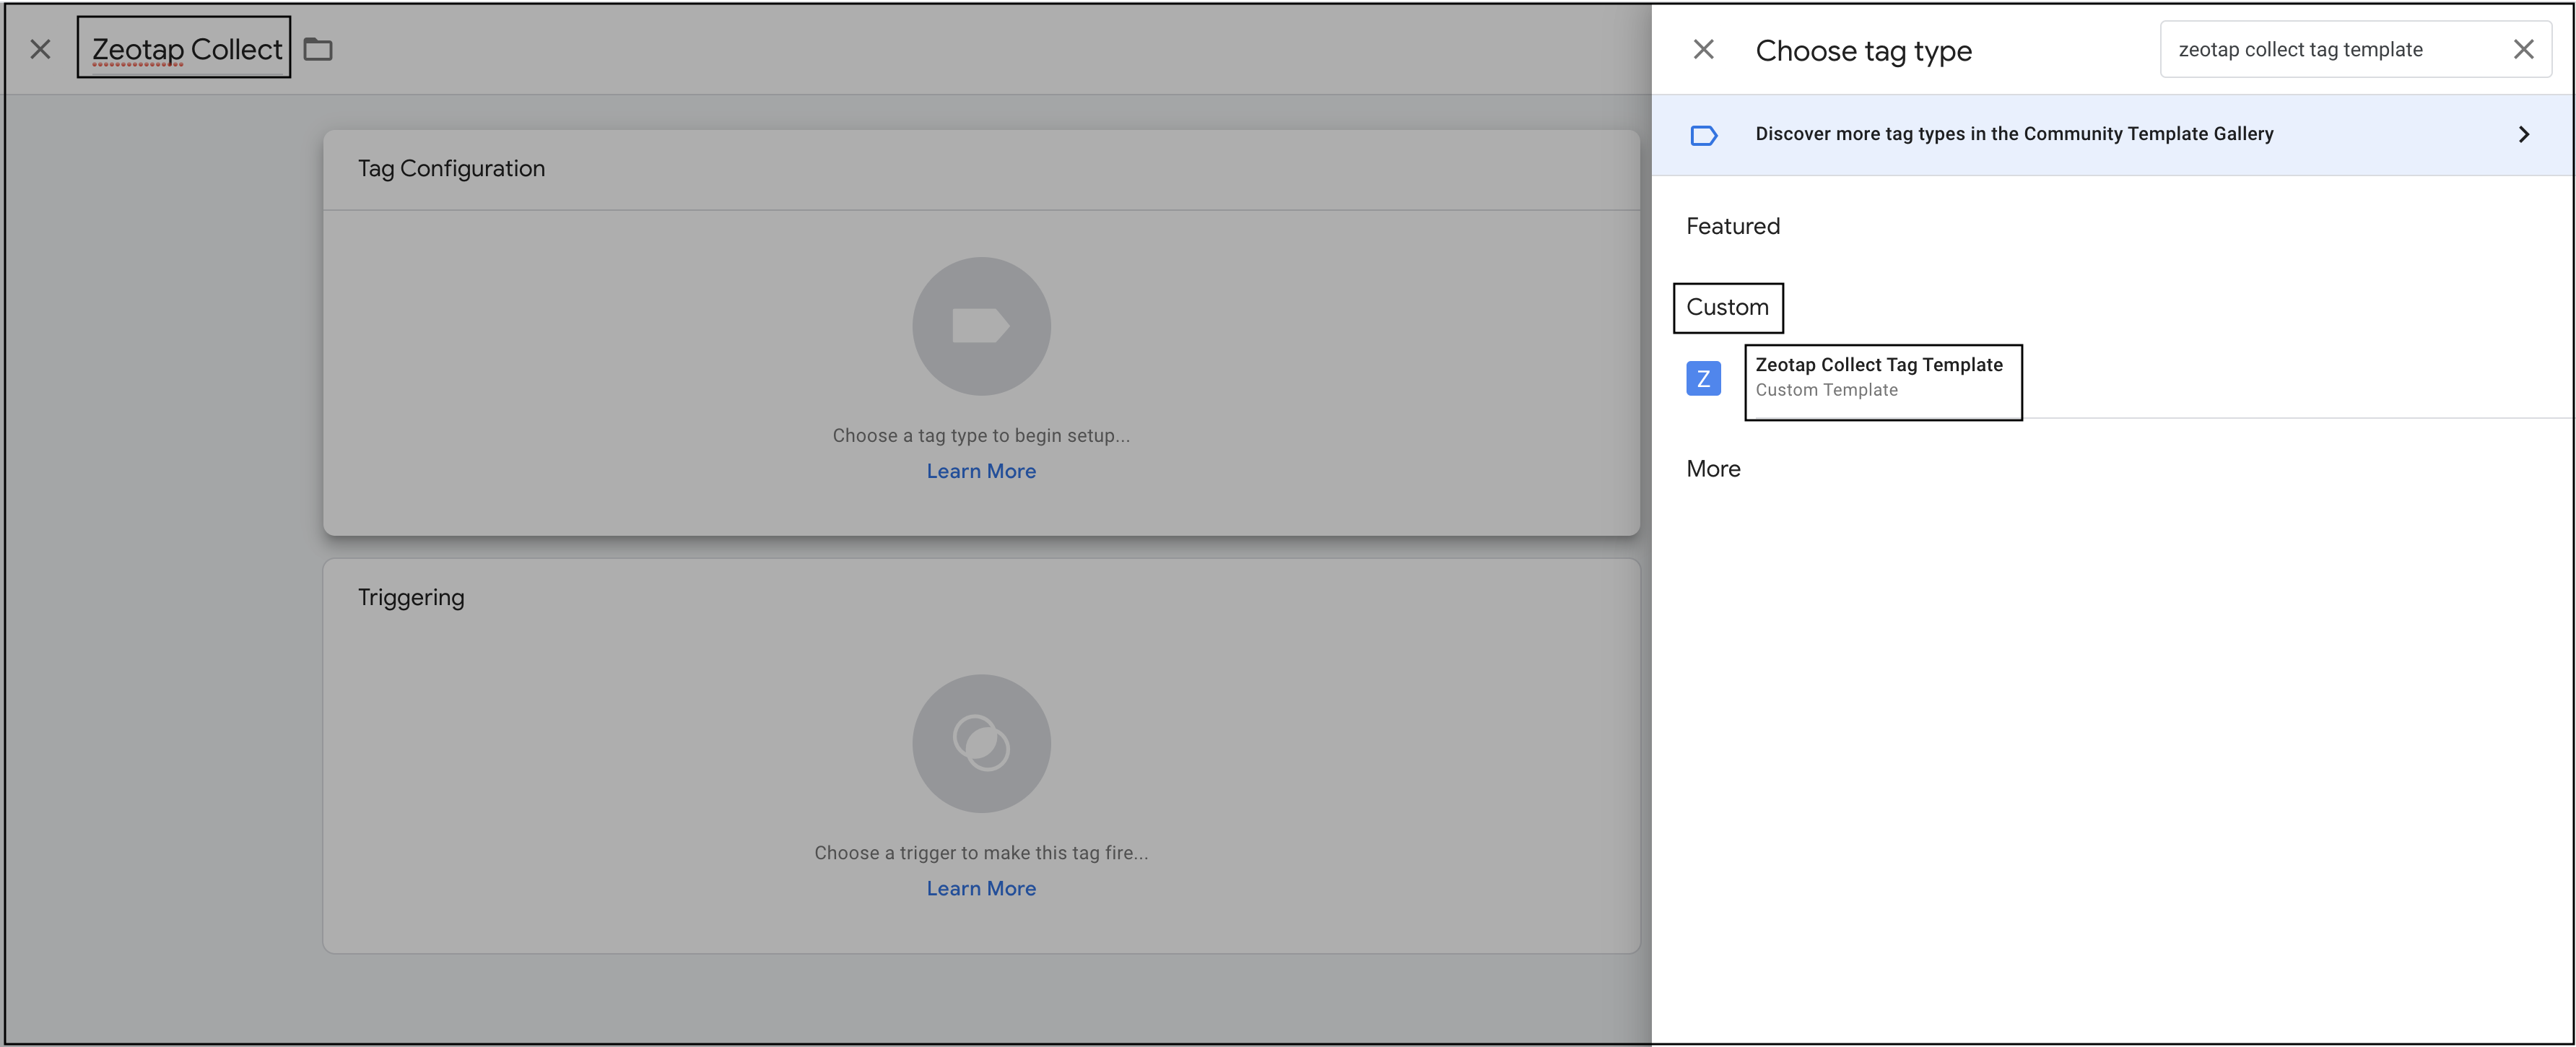Close the Choose tag type panel
Image resolution: width=2576 pixels, height=1047 pixels.
click(x=1703, y=49)
